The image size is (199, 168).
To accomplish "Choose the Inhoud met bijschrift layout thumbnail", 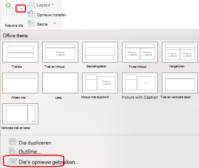I will [x=100, y=83].
